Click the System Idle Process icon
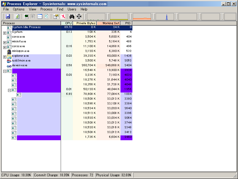 (x=9, y=28)
